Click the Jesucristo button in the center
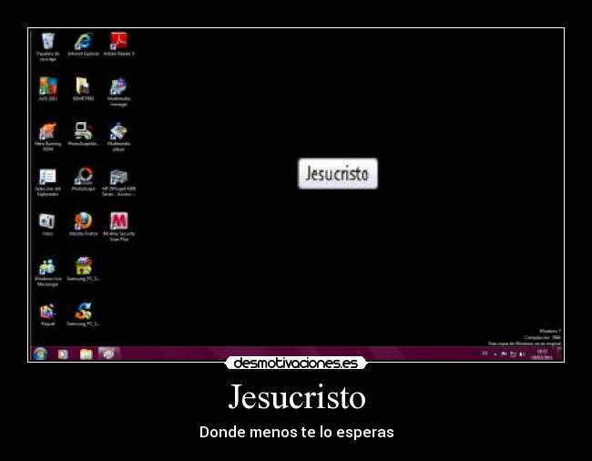The width and height of the screenshot is (592, 461). click(x=338, y=174)
